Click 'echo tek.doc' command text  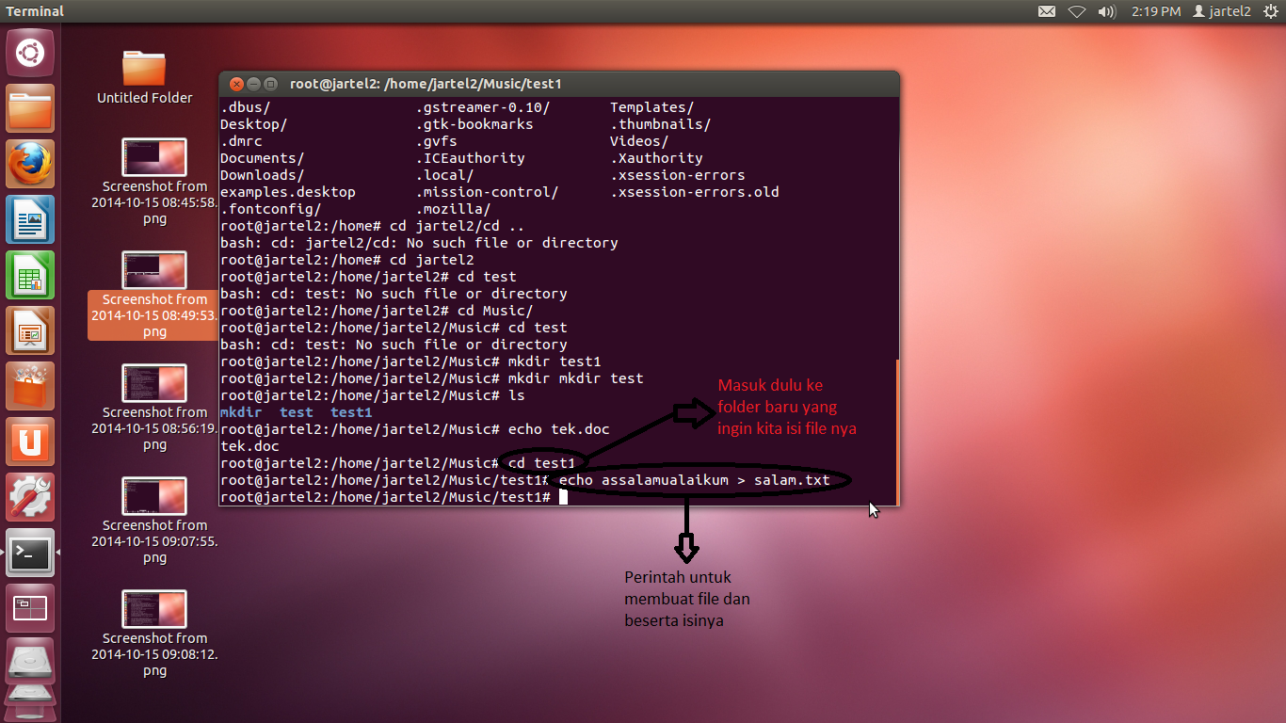coord(558,429)
